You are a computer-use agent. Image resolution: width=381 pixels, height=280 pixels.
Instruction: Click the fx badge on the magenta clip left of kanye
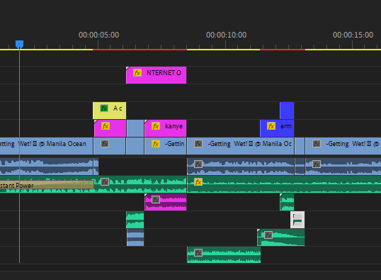pos(106,126)
